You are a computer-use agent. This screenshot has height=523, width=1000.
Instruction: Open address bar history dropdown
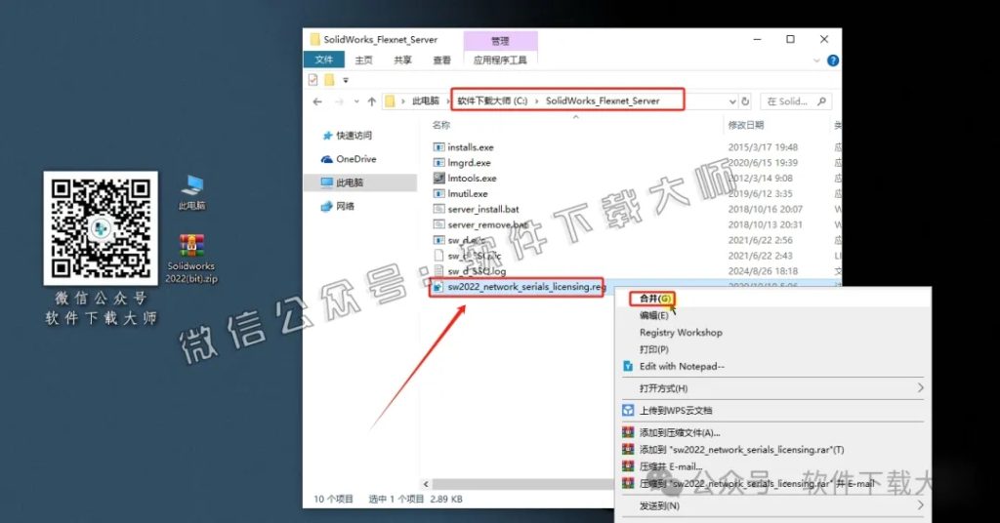(x=732, y=101)
